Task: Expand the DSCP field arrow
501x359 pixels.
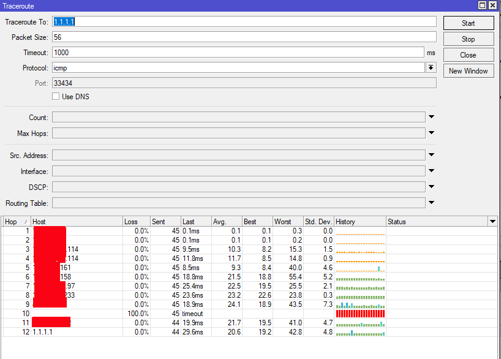Action: pyautogui.click(x=431, y=186)
